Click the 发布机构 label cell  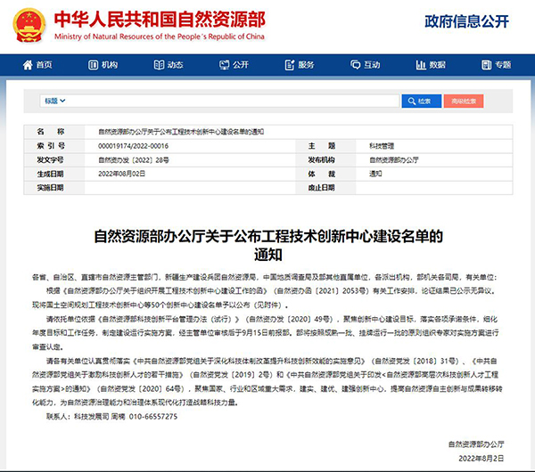coord(325,159)
